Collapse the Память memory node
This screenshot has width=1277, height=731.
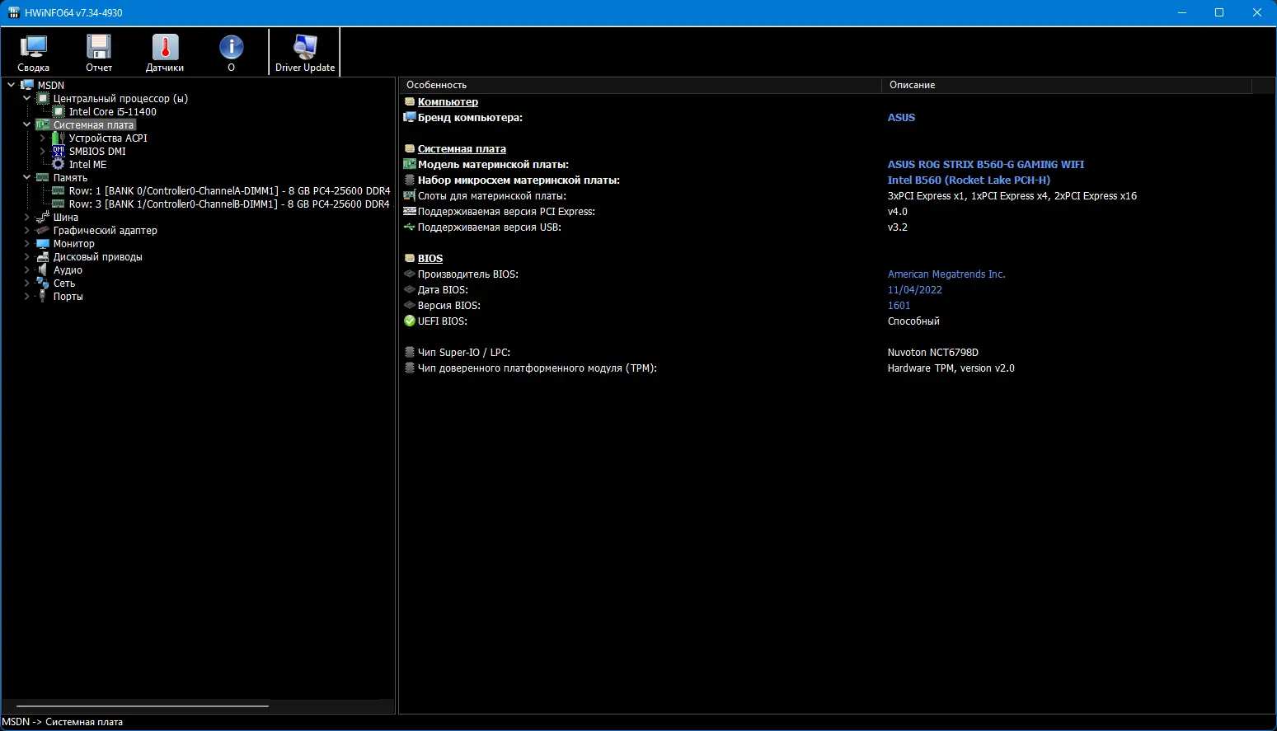[27, 177]
